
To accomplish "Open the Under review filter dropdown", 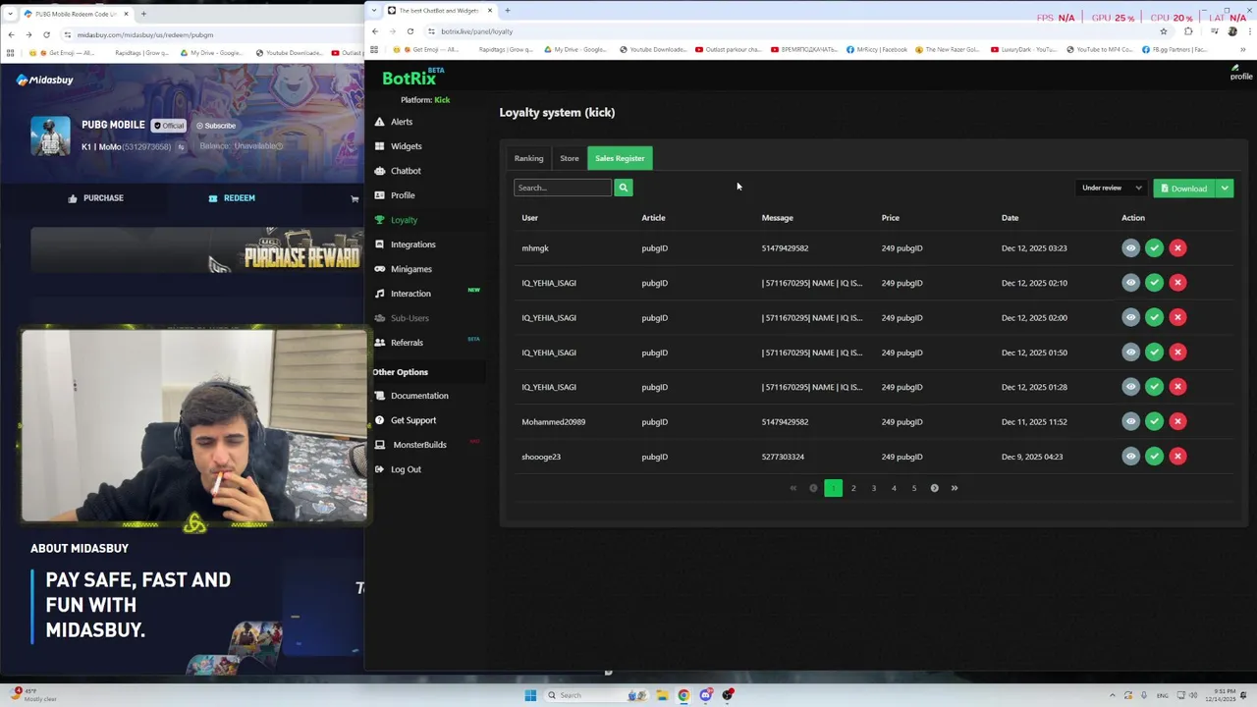I will click(x=1112, y=189).
